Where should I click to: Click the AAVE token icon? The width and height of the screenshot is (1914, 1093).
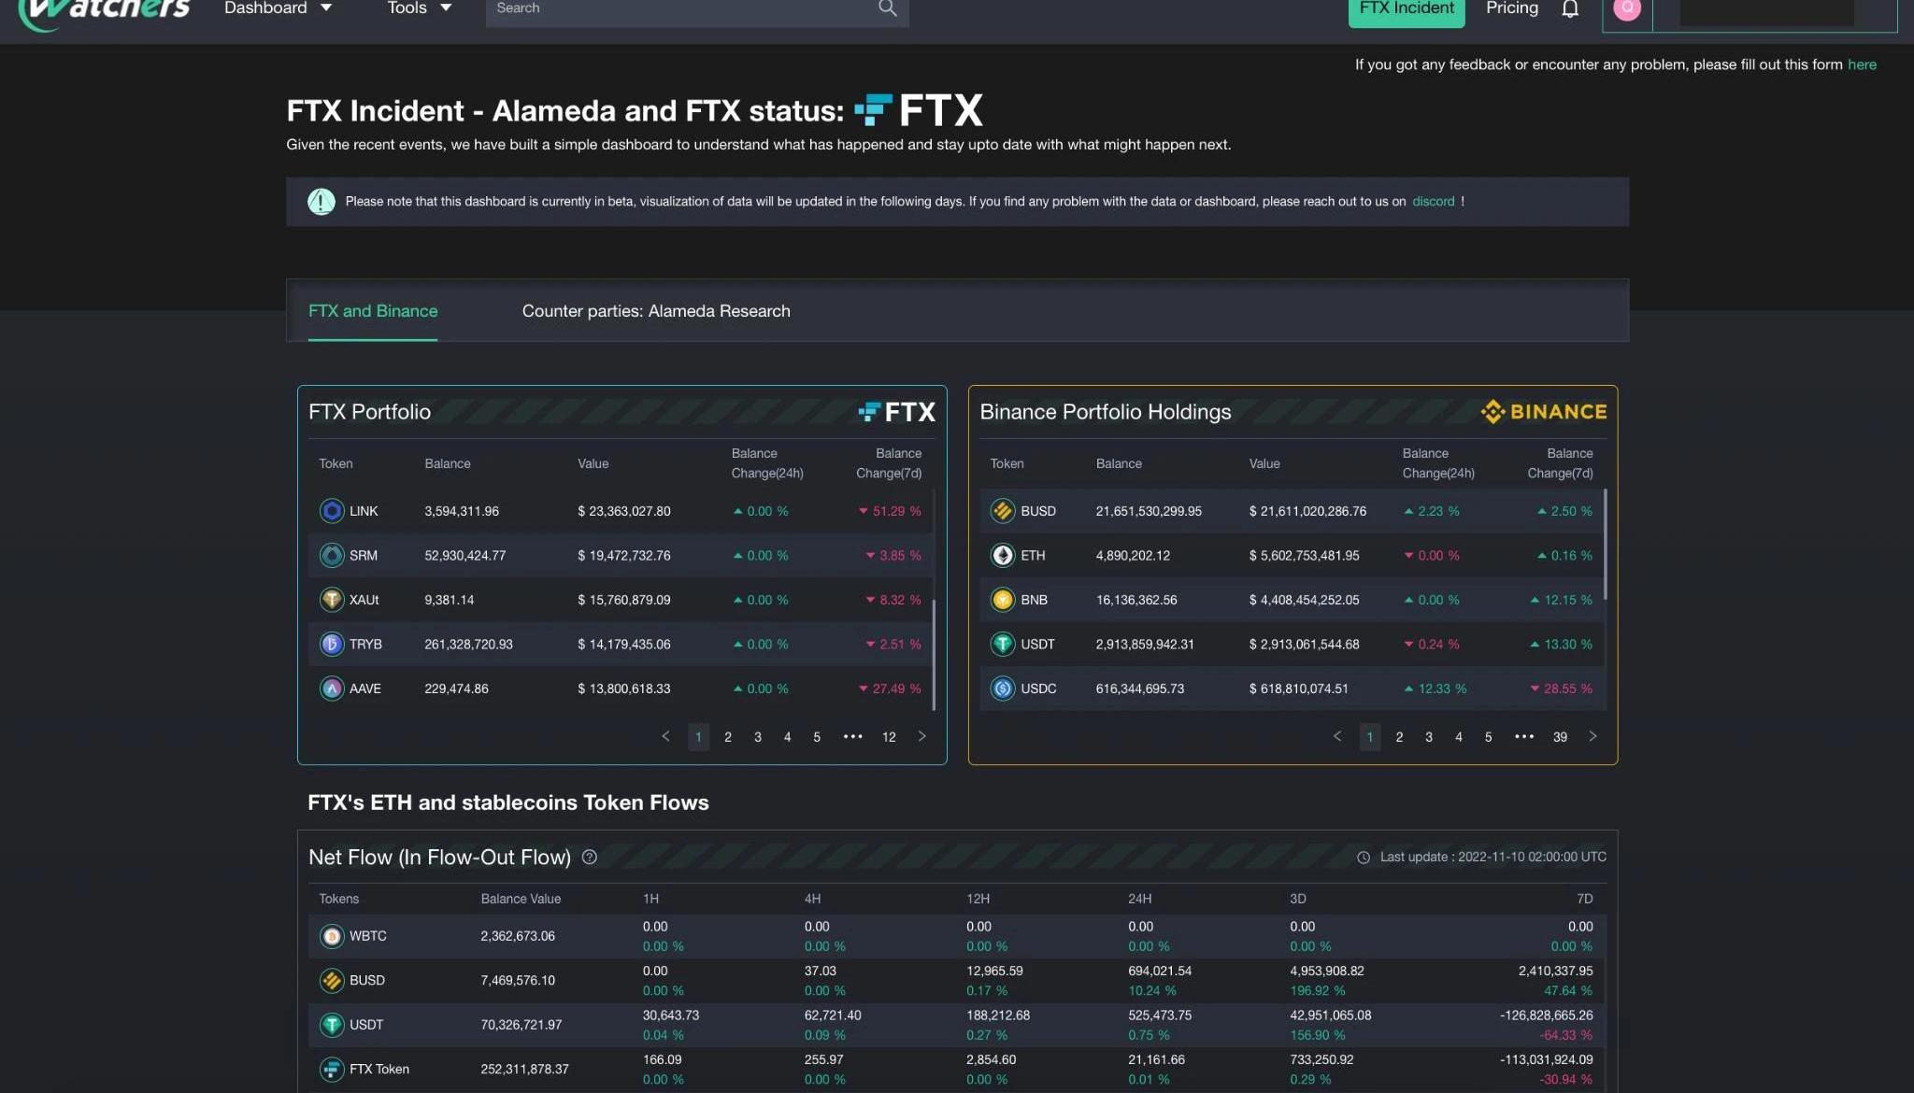click(332, 688)
